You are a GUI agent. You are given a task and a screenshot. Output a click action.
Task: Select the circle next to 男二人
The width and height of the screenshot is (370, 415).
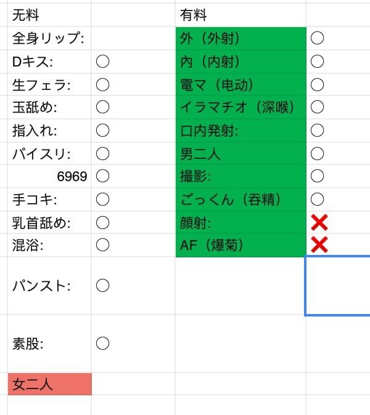coord(317,153)
